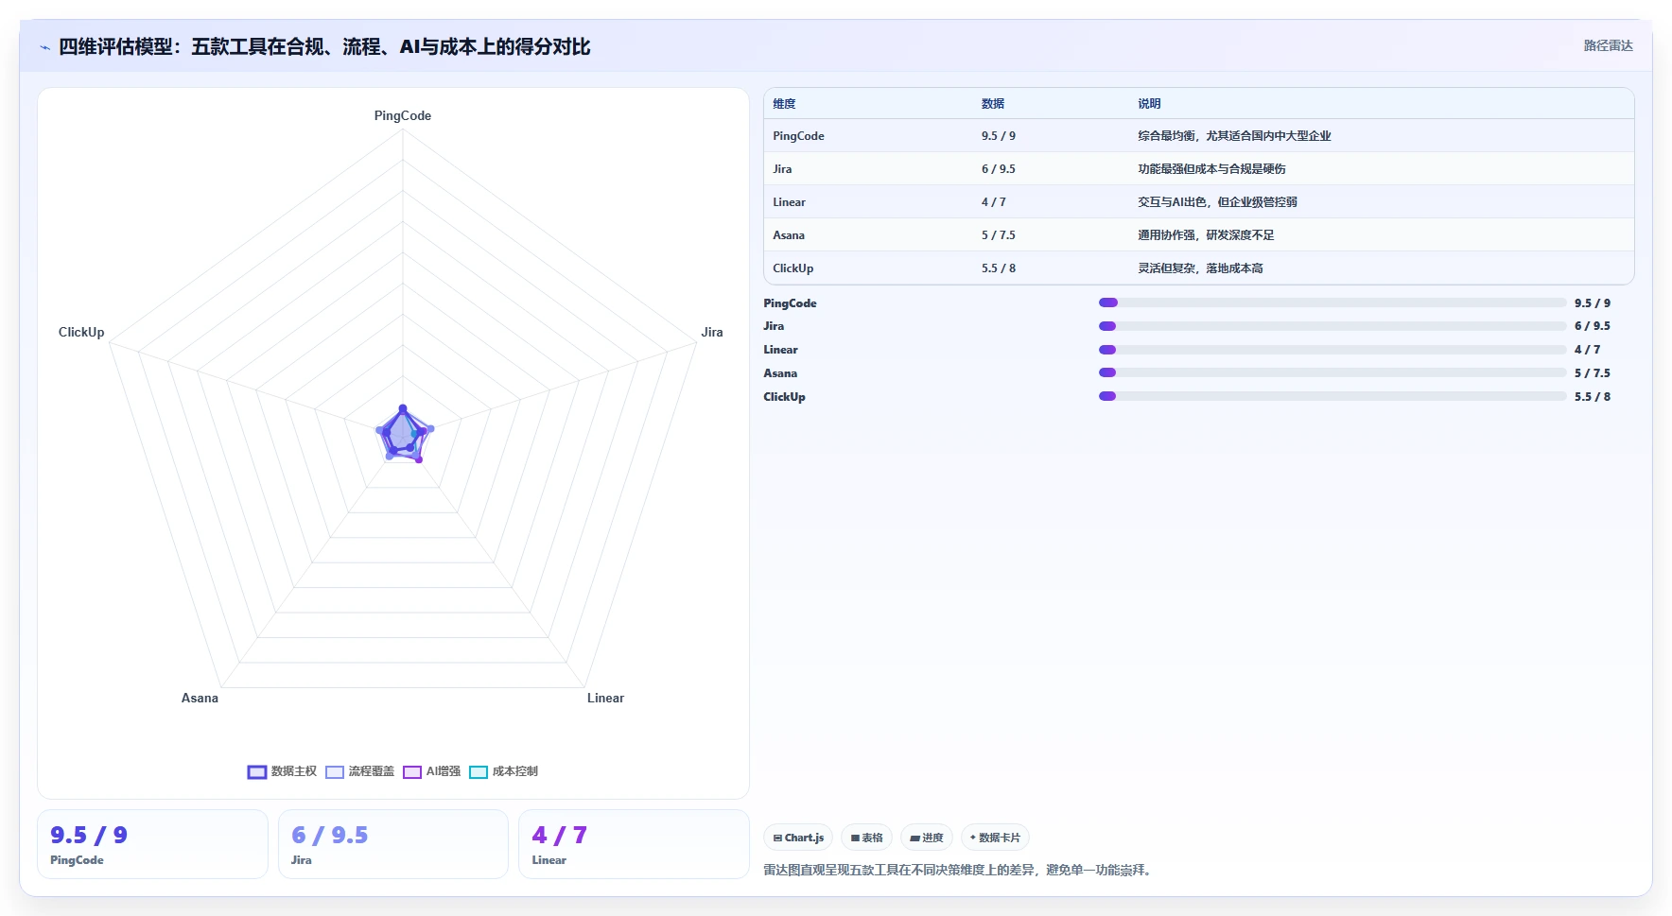The width and height of the screenshot is (1672, 916).
Task: Open the PingCode 9.5 / 9 data card
Action: point(152,844)
